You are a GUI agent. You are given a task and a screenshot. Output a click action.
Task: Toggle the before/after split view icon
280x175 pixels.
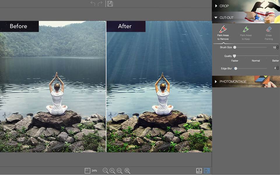point(207,171)
